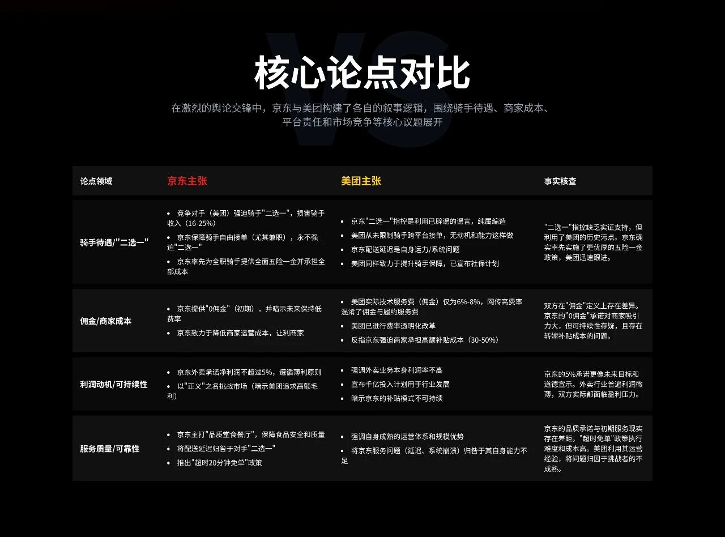Viewport: 725px width, 537px height.
Task: Click bullet about 京东 providing 五险一金 for riders
Action: 246,266
